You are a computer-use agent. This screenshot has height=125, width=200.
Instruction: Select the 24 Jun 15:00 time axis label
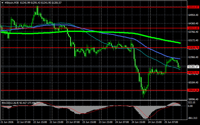138,122
